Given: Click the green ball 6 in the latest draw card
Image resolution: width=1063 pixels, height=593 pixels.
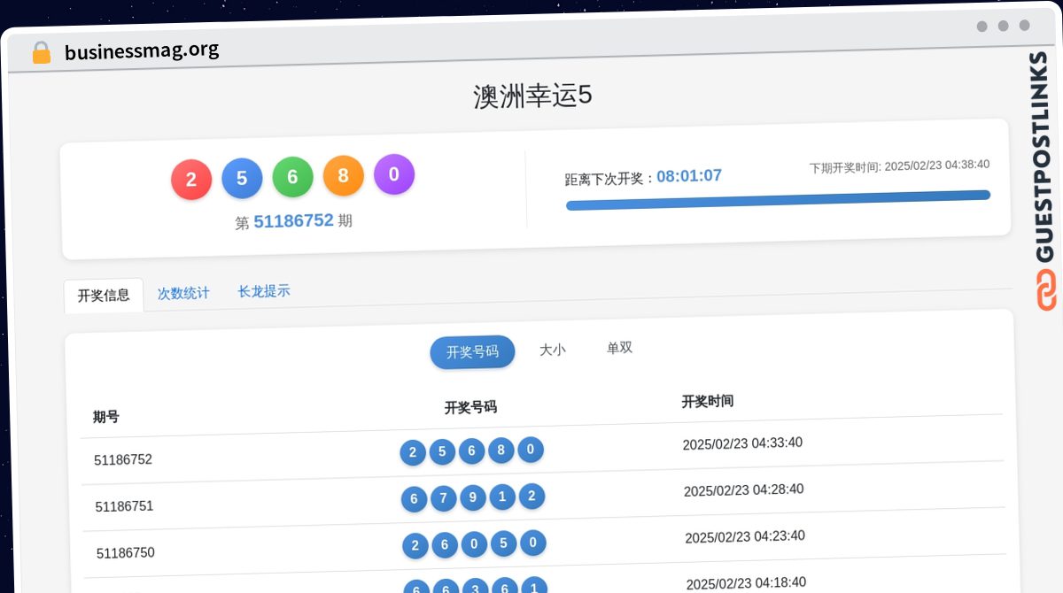Looking at the screenshot, I should click(292, 177).
